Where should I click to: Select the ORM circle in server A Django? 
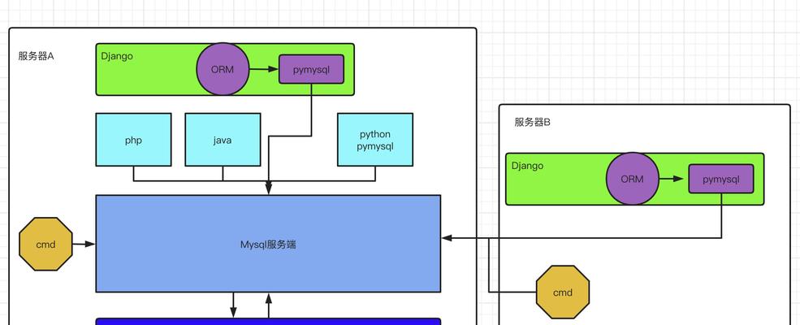click(223, 69)
